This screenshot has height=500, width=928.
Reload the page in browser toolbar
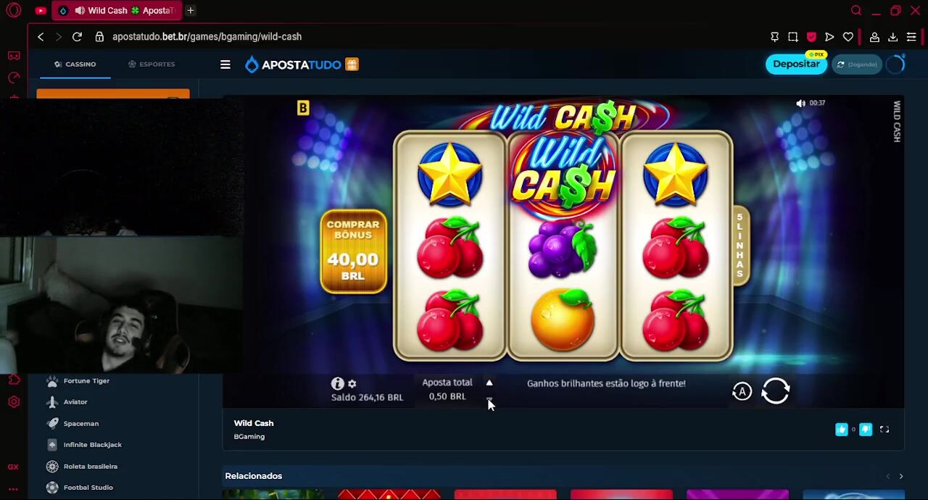(77, 36)
